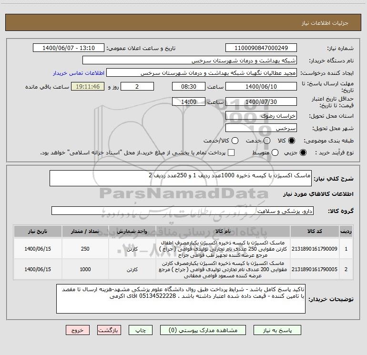Select the متوسط purchase type radio
Screen dimensions: 367x355
[x=275, y=152]
